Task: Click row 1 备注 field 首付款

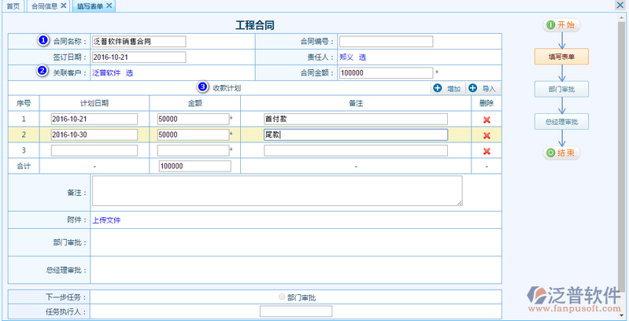Action: pos(356,119)
